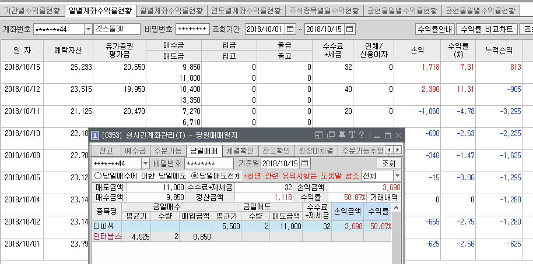Image resolution: width=533 pixels, height=264 pixels.
Task: Click the dock-window icon in popup title bar
Action: [319, 135]
